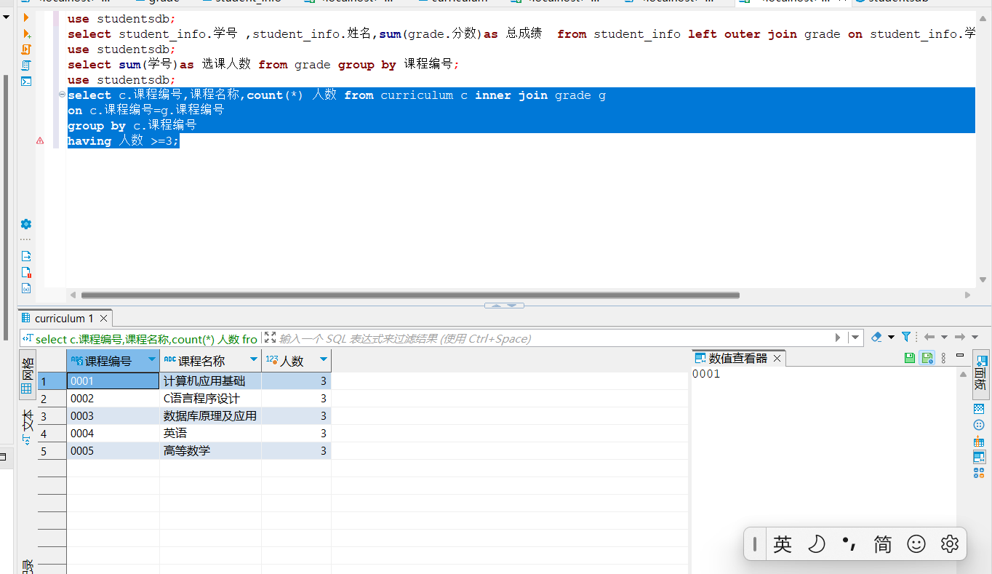The height and width of the screenshot is (574, 992).
Task: Click the checkered grid panel icon in right sidebar
Action: (x=979, y=409)
